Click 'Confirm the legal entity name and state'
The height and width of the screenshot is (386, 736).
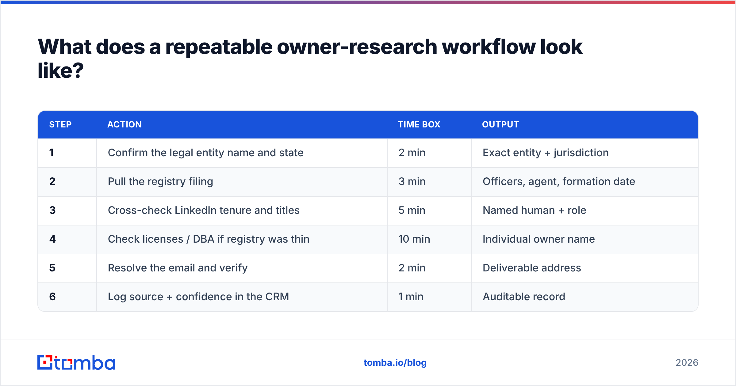[205, 153]
